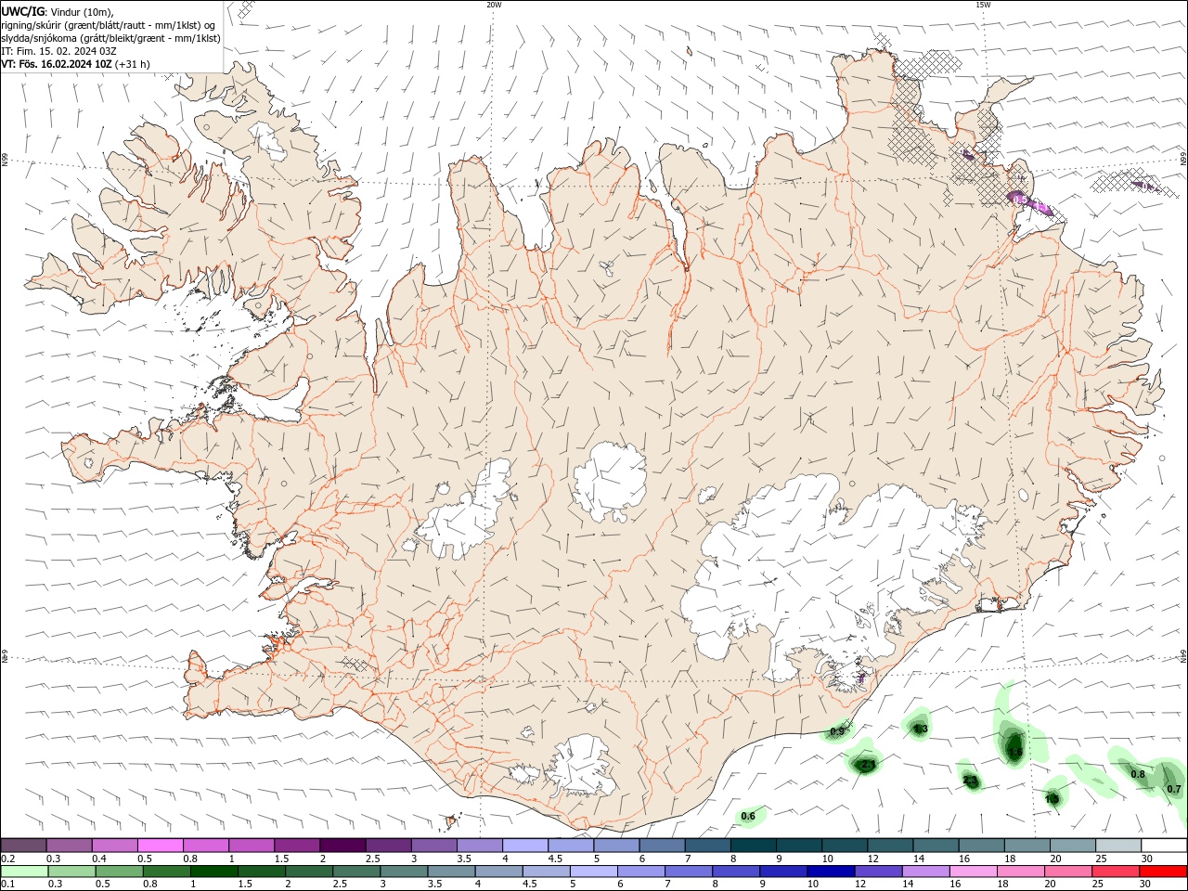Click the '0.6' precipitation value south of Iceland
Screen dimensions: 1188x891
(x=748, y=817)
